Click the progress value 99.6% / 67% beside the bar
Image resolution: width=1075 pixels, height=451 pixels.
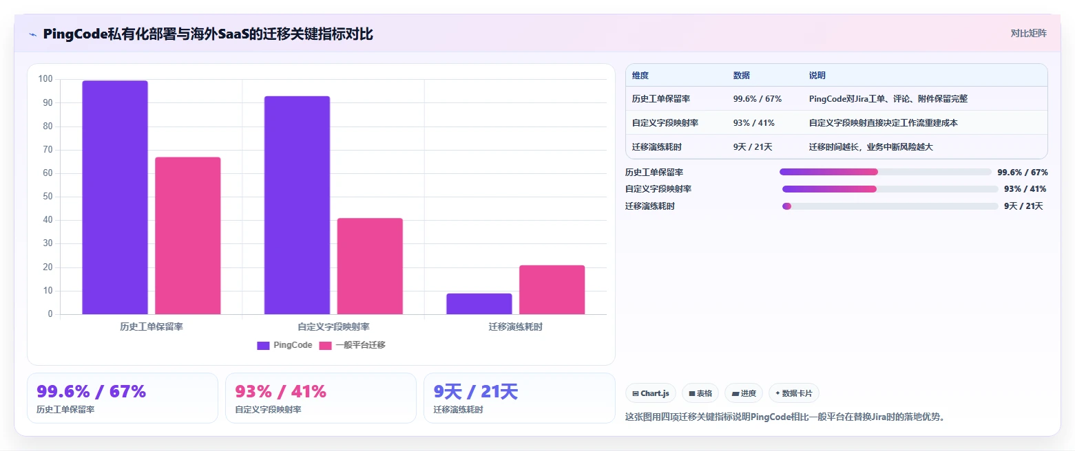[x=1023, y=172]
